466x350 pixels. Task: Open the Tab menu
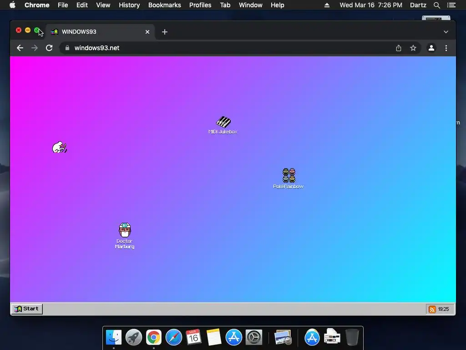[225, 5]
